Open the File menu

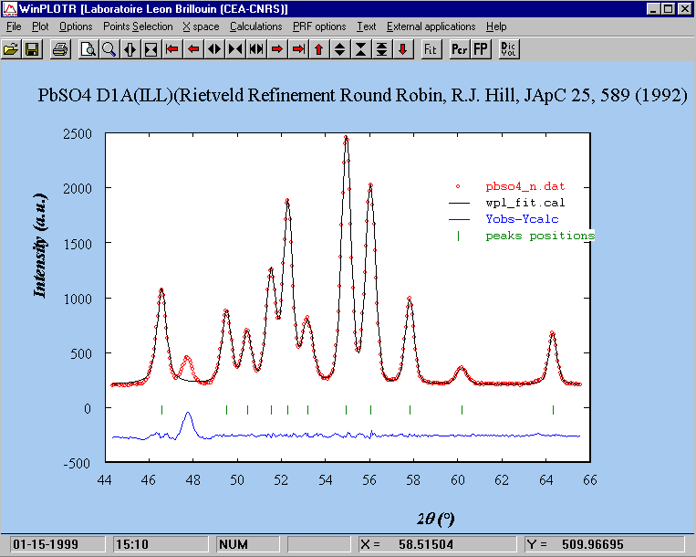click(14, 26)
